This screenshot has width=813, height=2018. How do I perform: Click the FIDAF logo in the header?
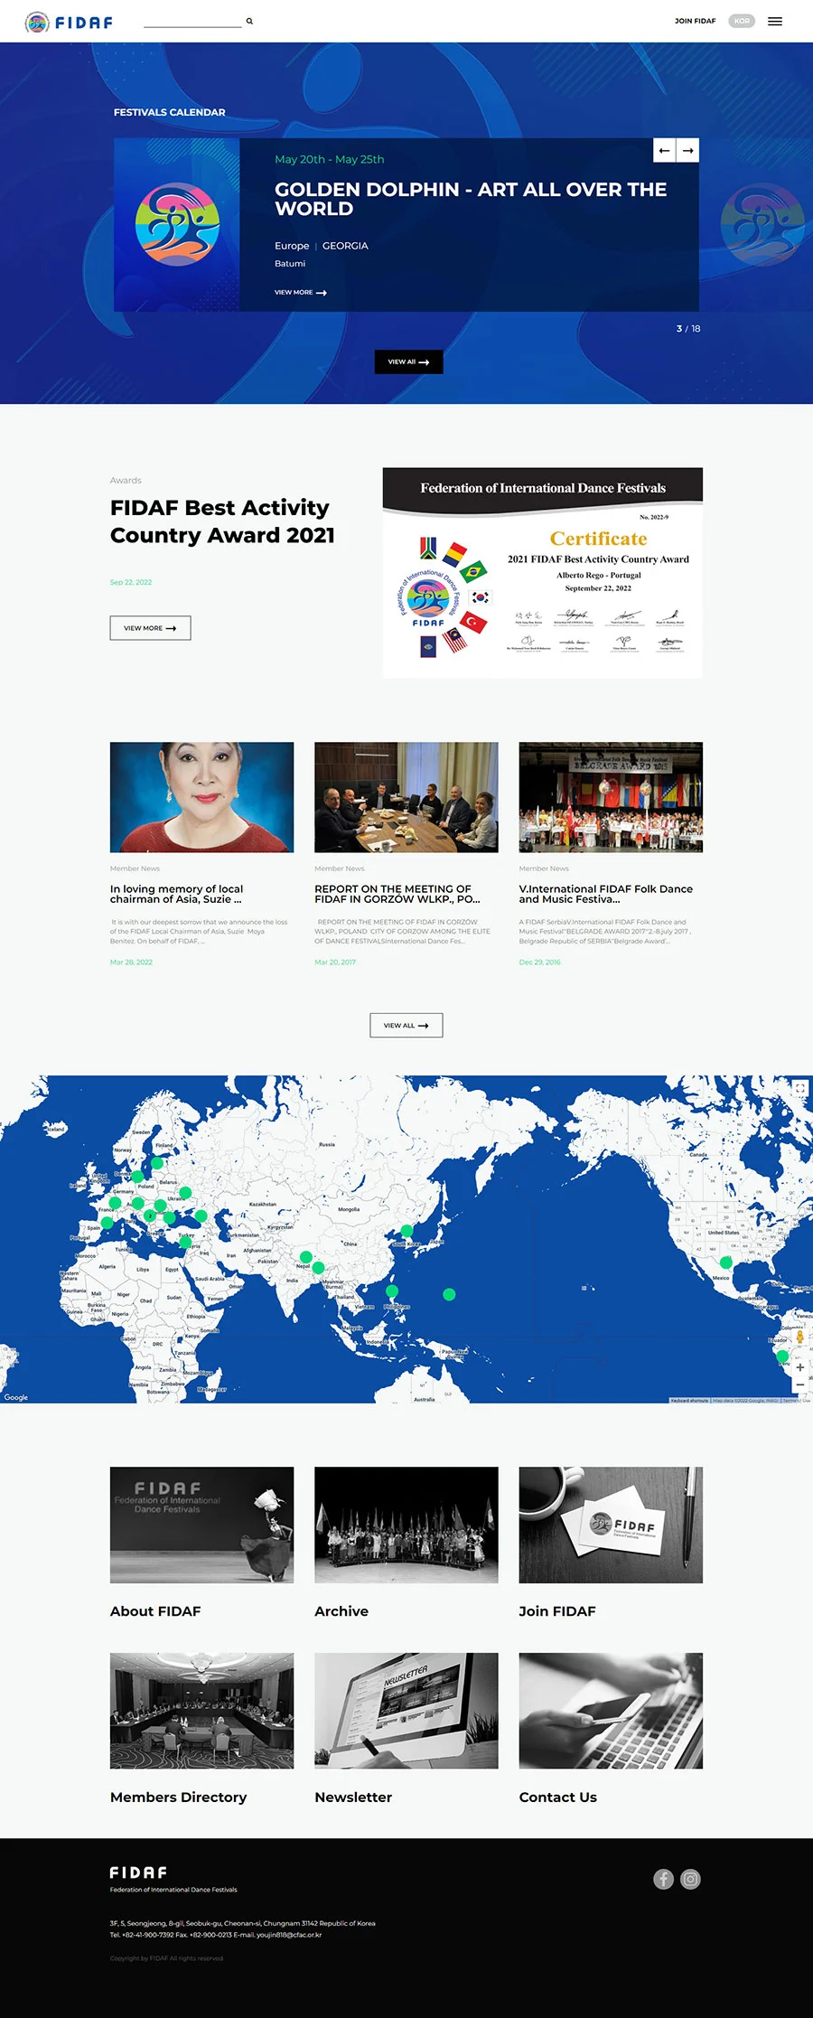coord(69,22)
